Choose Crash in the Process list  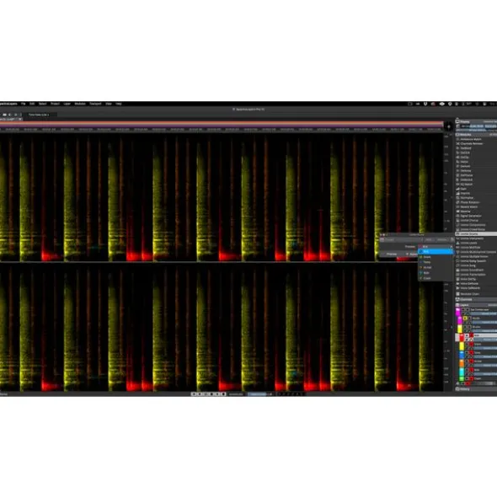(436, 278)
